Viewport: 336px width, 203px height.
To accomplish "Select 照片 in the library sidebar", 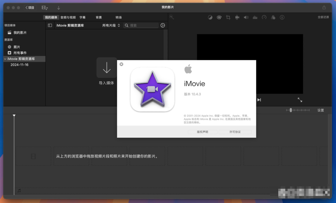I will tap(17, 47).
